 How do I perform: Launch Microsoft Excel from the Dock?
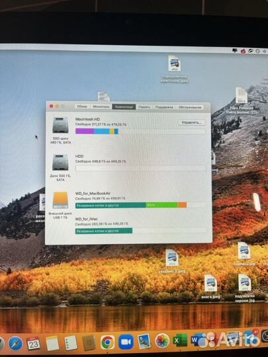tap(180, 340)
